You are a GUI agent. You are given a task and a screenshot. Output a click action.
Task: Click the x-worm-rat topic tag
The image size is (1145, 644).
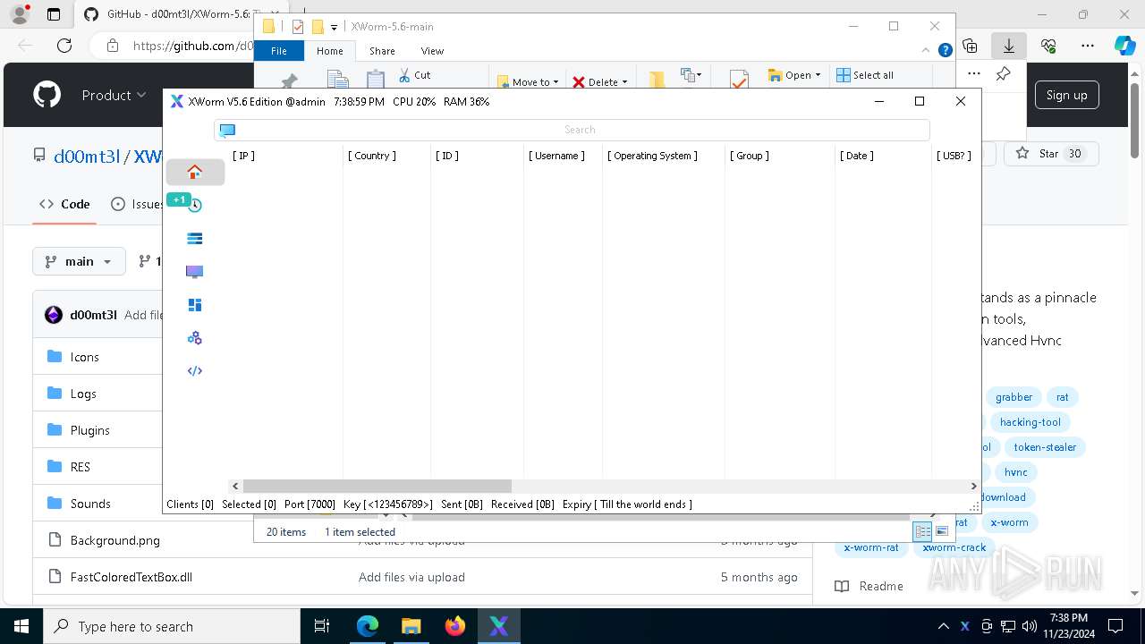click(871, 547)
